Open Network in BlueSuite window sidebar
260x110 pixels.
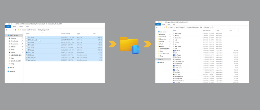pos(161,63)
